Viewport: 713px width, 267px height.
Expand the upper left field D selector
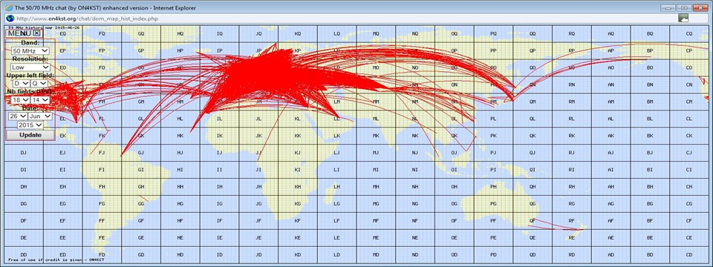(x=22, y=84)
